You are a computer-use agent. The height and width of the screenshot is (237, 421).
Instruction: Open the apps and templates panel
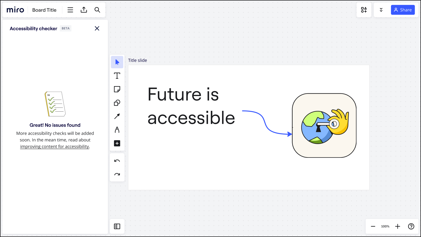[x=364, y=10]
